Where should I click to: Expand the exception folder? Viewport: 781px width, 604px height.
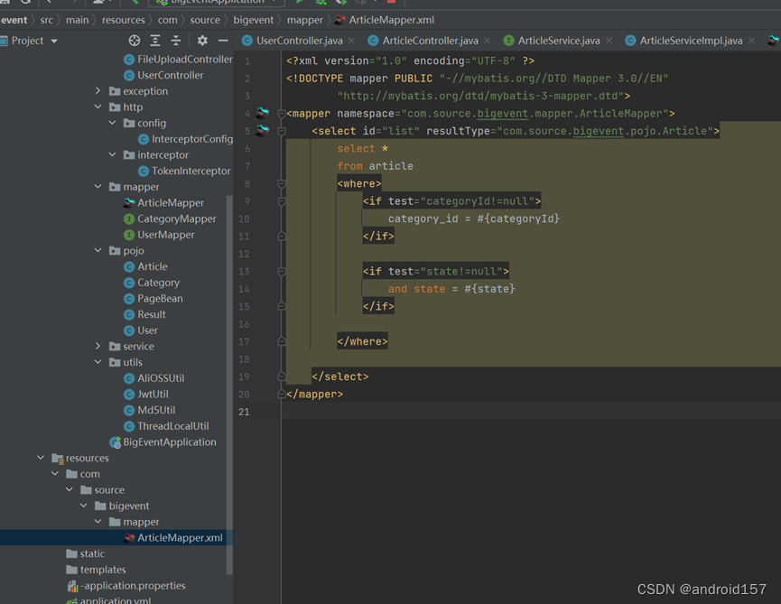point(98,90)
